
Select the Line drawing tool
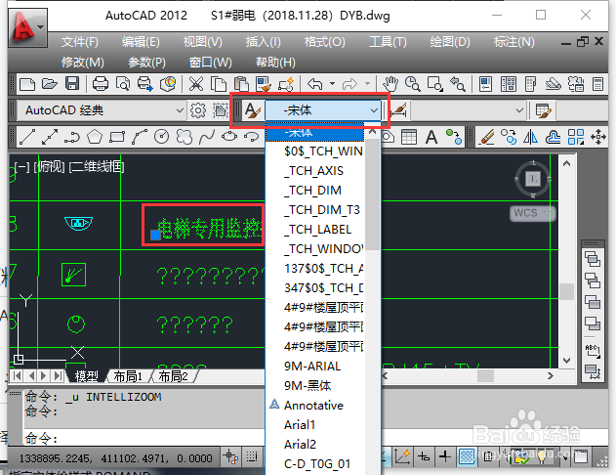click(x=27, y=137)
